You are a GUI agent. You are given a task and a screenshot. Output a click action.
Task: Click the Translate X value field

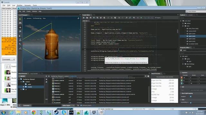click(x=186, y=78)
